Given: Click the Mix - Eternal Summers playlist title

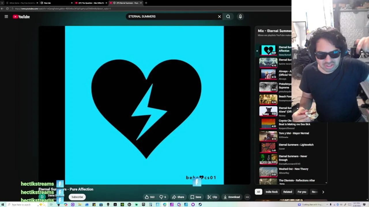Looking at the screenshot, I should pyautogui.click(x=275, y=31).
